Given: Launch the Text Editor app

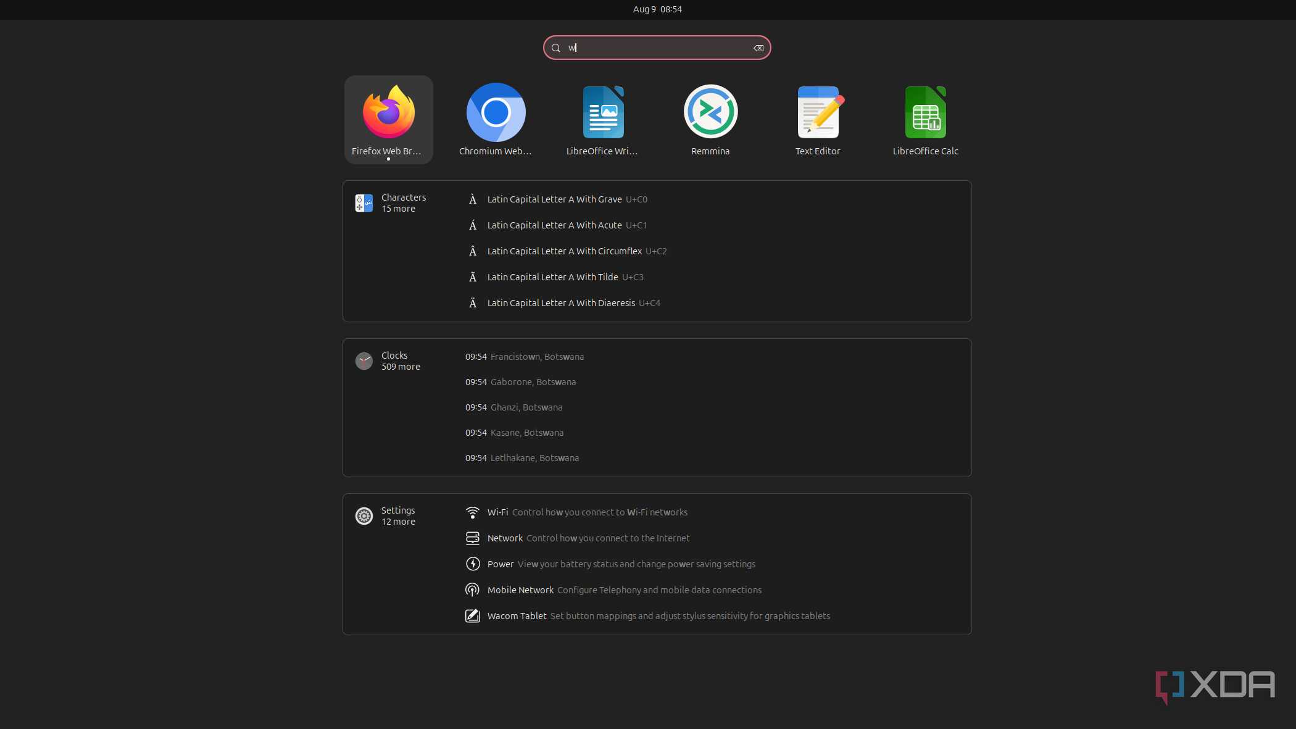Looking at the screenshot, I should 818,120.
